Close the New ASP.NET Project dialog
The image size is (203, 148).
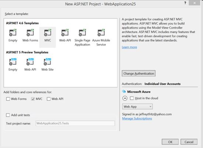tap(194, 3)
